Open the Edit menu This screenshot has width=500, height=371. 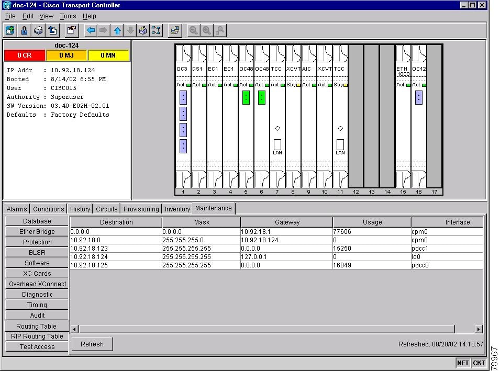(x=28, y=16)
